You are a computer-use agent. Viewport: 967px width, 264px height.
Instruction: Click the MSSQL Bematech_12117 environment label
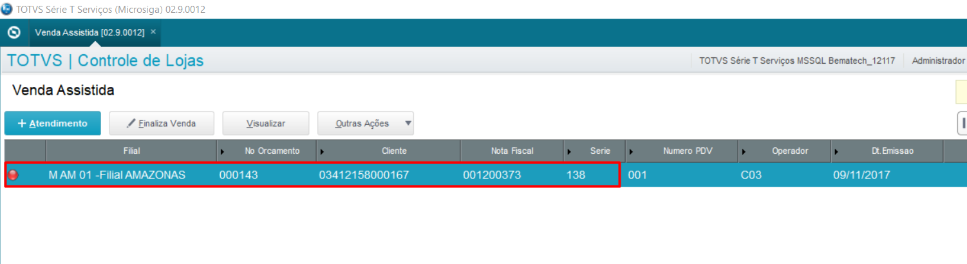tap(797, 61)
